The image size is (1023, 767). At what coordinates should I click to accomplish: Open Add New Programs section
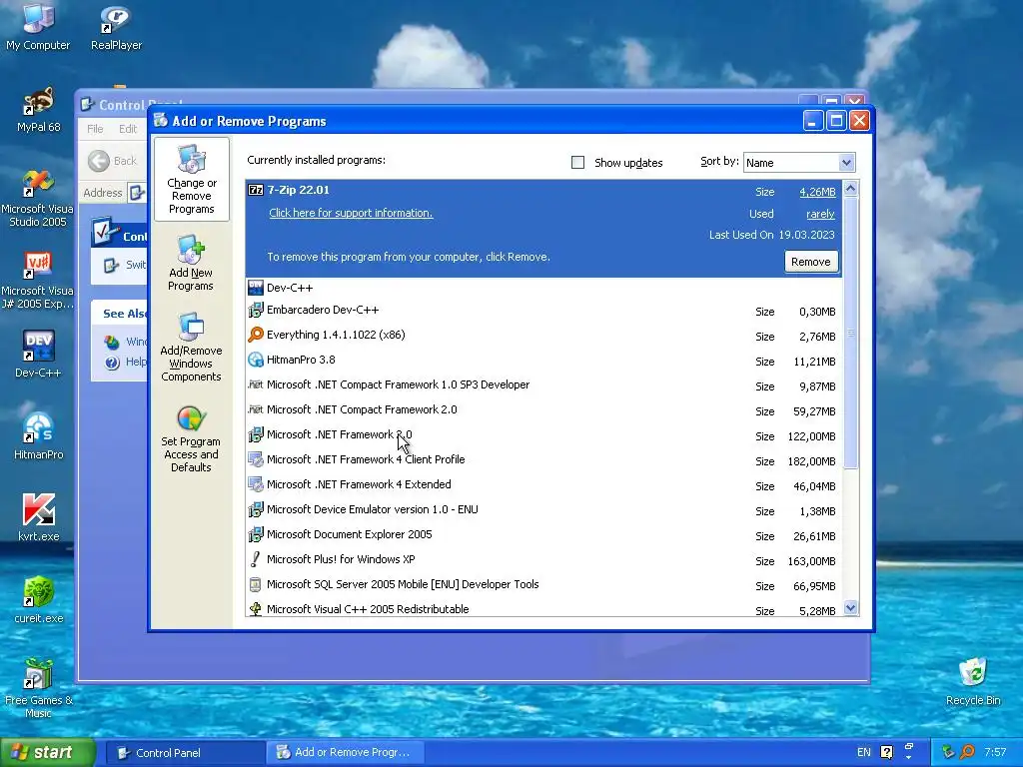191,264
